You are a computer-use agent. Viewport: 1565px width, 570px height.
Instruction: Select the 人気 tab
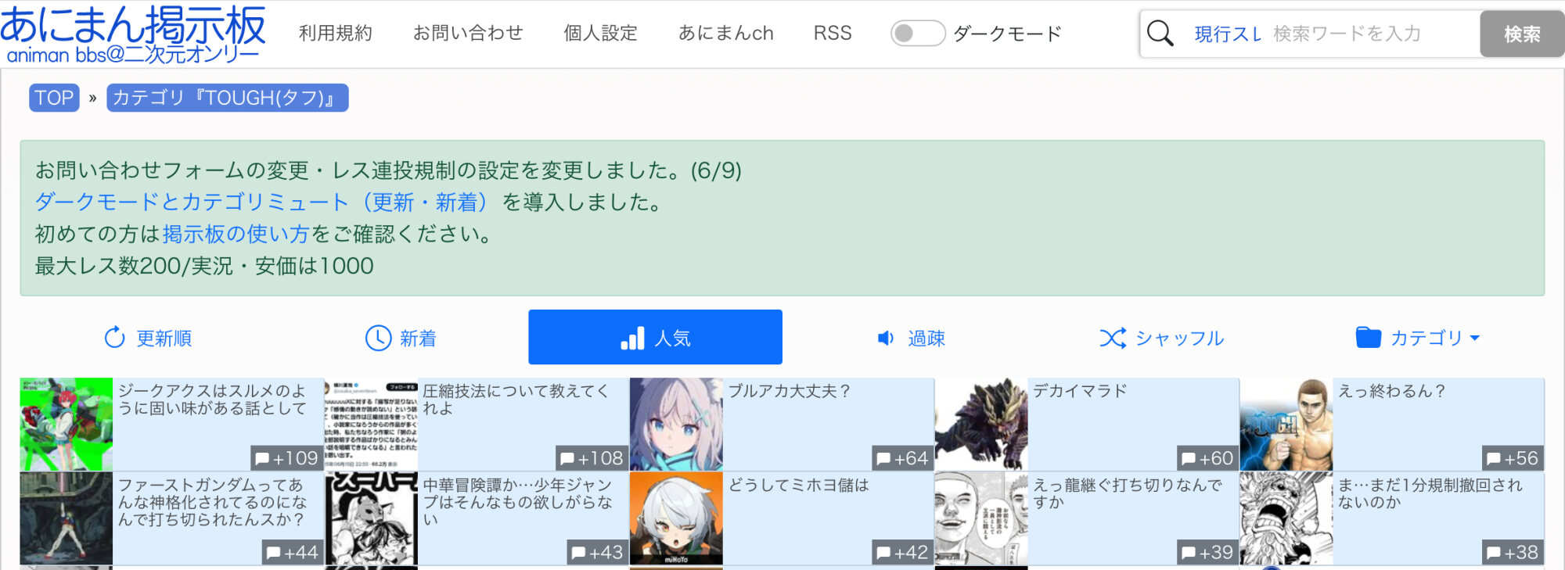655,337
